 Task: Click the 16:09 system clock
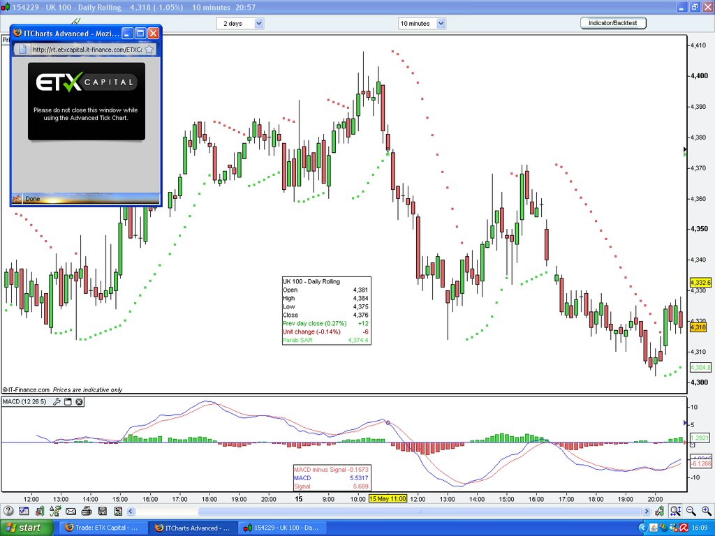tap(700, 528)
